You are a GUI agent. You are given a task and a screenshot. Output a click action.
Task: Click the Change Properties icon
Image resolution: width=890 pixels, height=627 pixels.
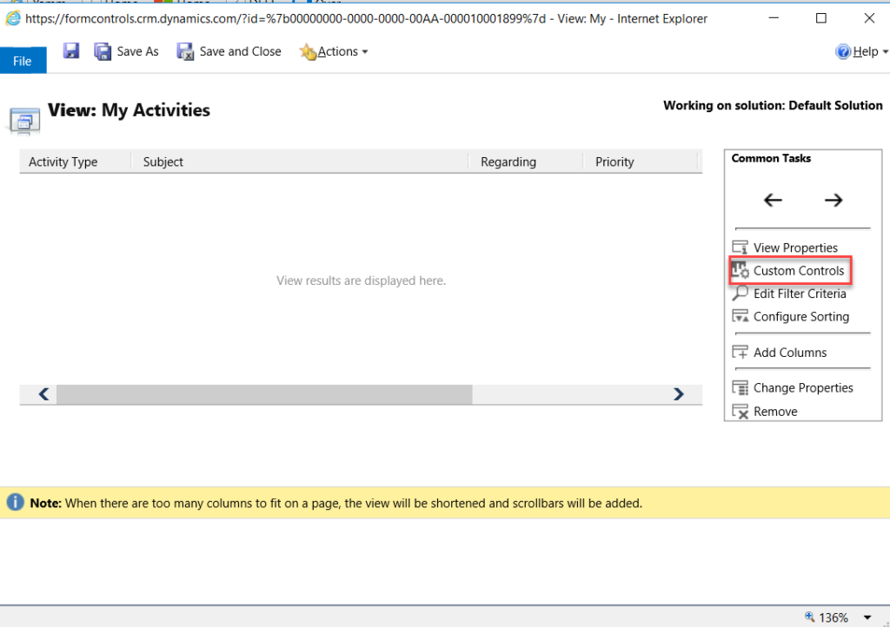tap(741, 388)
